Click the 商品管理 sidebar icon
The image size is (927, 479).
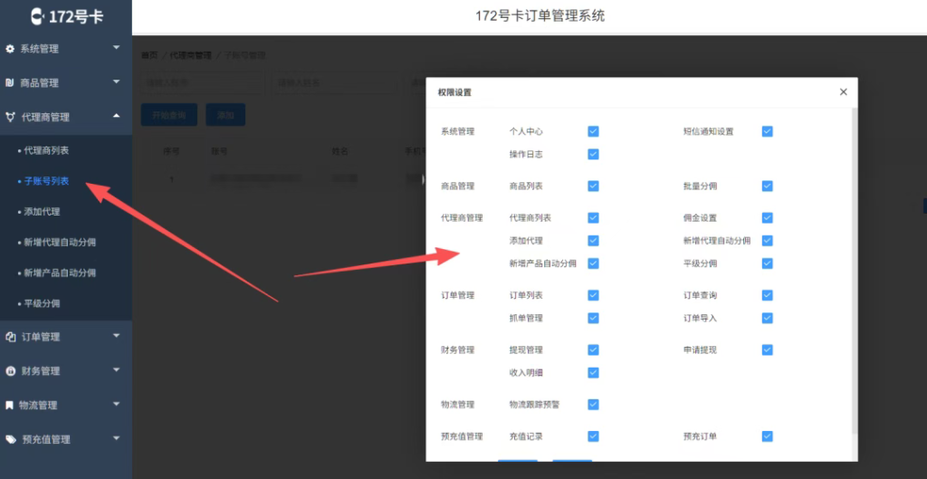pyautogui.click(x=9, y=82)
